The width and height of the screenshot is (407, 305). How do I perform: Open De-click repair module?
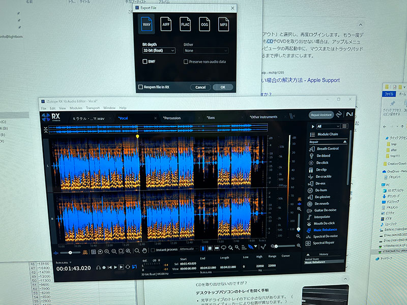319,163
